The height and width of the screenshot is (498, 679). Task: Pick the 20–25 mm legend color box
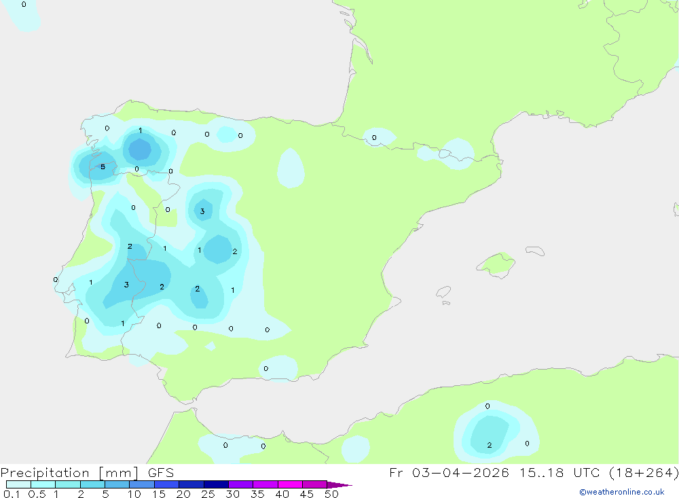click(191, 484)
